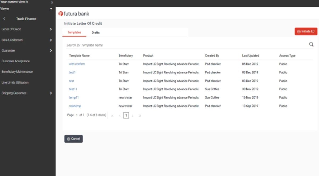The height and width of the screenshot is (176, 319).
Task: Switch to the Drafts tab
Action: (x=95, y=32)
